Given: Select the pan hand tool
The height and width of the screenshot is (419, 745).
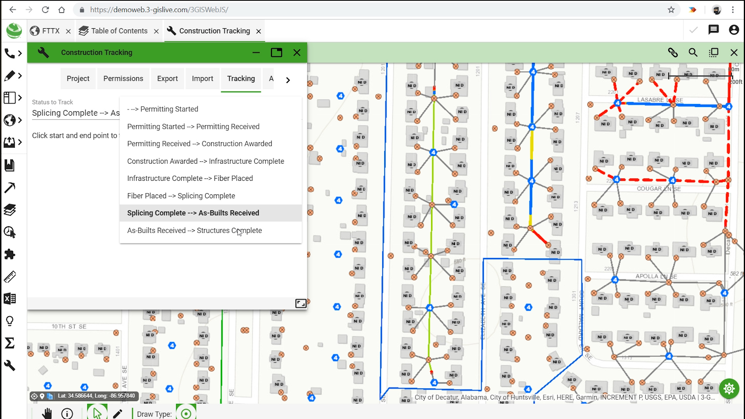Looking at the screenshot, I should coord(47,414).
